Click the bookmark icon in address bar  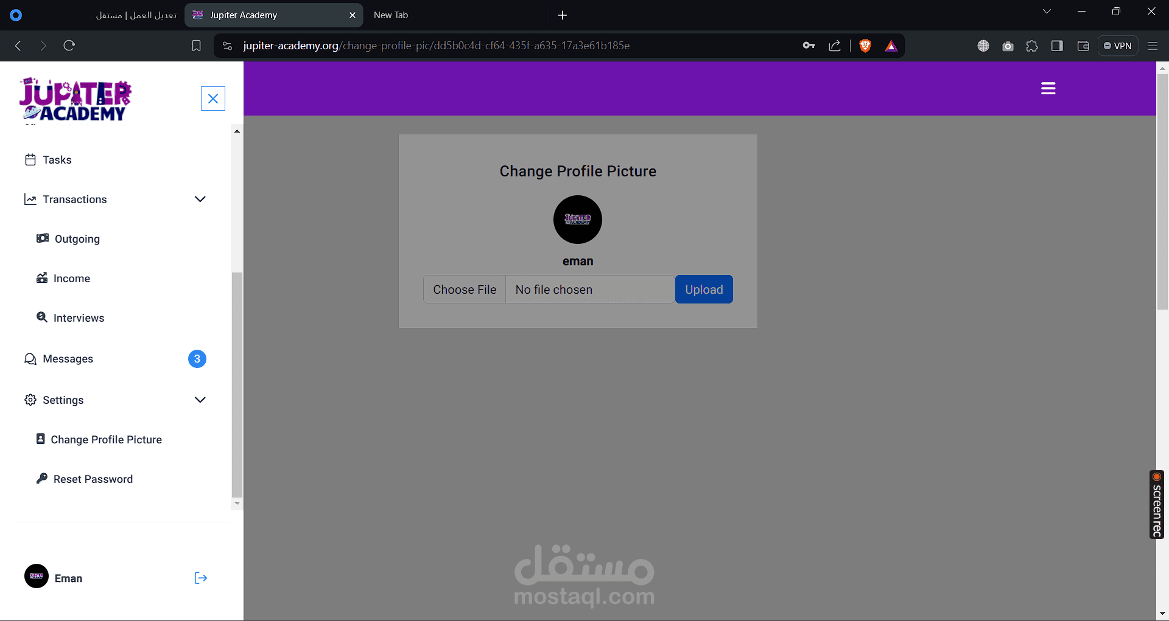(196, 46)
